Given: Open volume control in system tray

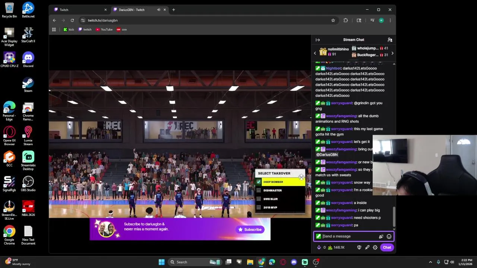Looking at the screenshot, I should pos(452,262).
